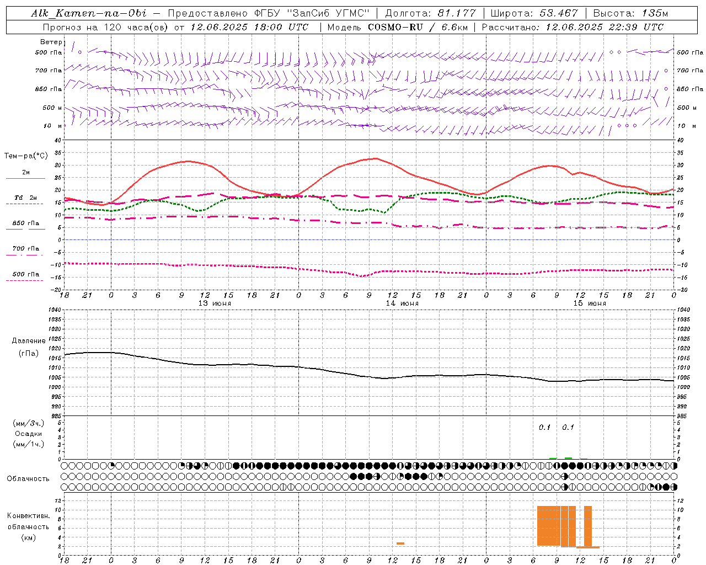Click the Облачность cloud cover row label
Image resolution: width=706 pixels, height=565 pixels.
28,479
